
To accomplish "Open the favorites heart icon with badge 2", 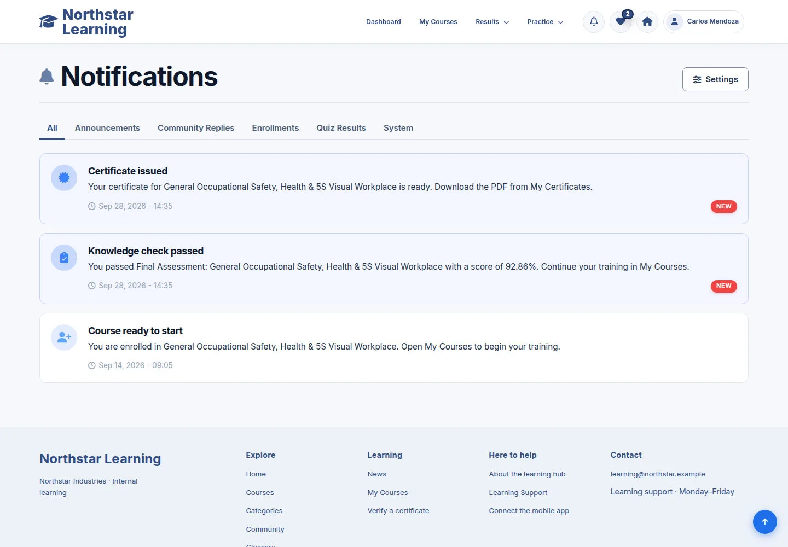I will (621, 22).
